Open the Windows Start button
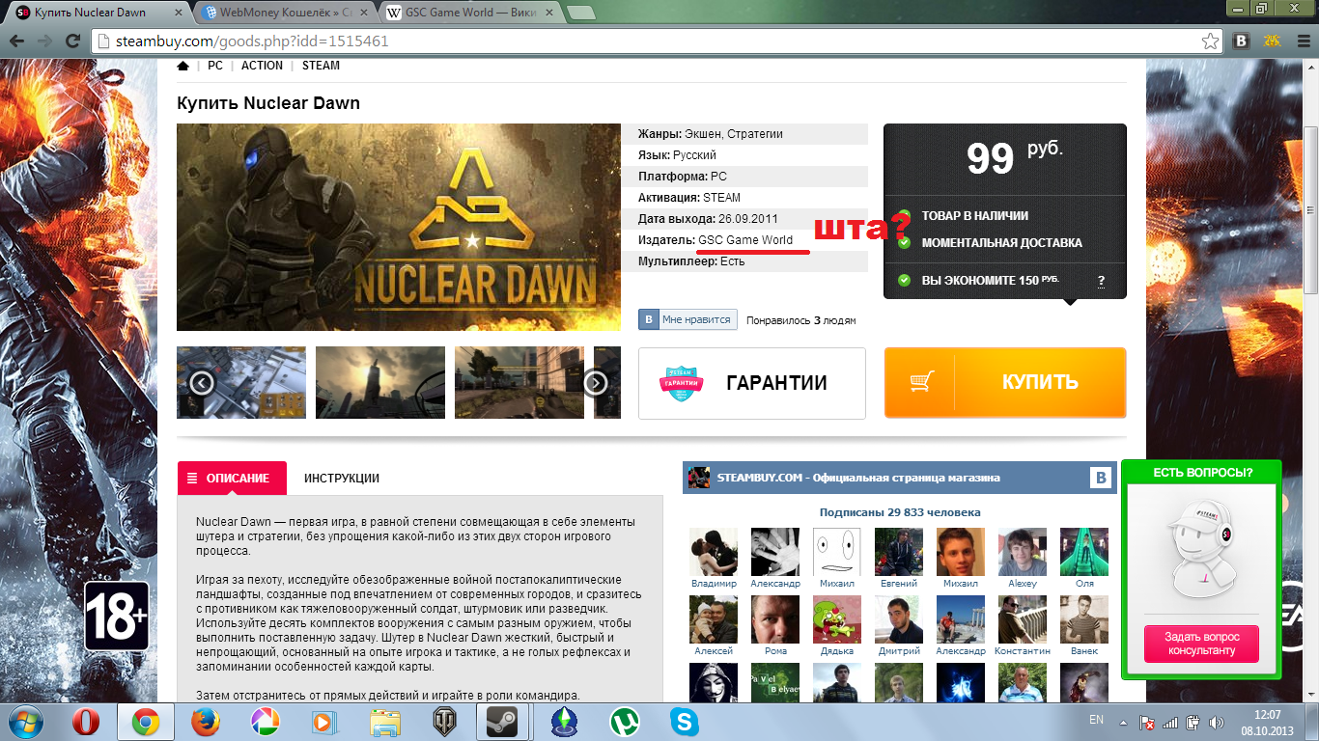The height and width of the screenshot is (741, 1319). click(27, 722)
